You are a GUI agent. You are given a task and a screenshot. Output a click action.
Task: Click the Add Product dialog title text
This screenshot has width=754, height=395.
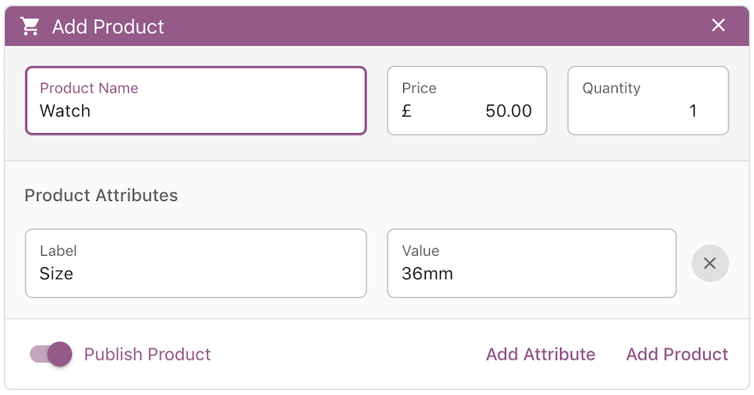[x=108, y=27]
